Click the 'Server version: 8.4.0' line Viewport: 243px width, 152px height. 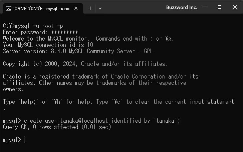(x=78, y=51)
